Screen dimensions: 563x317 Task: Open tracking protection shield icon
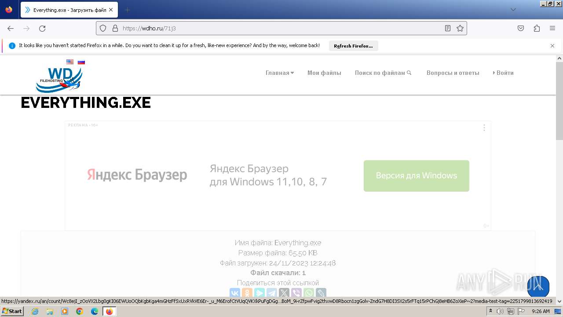pos(103,28)
